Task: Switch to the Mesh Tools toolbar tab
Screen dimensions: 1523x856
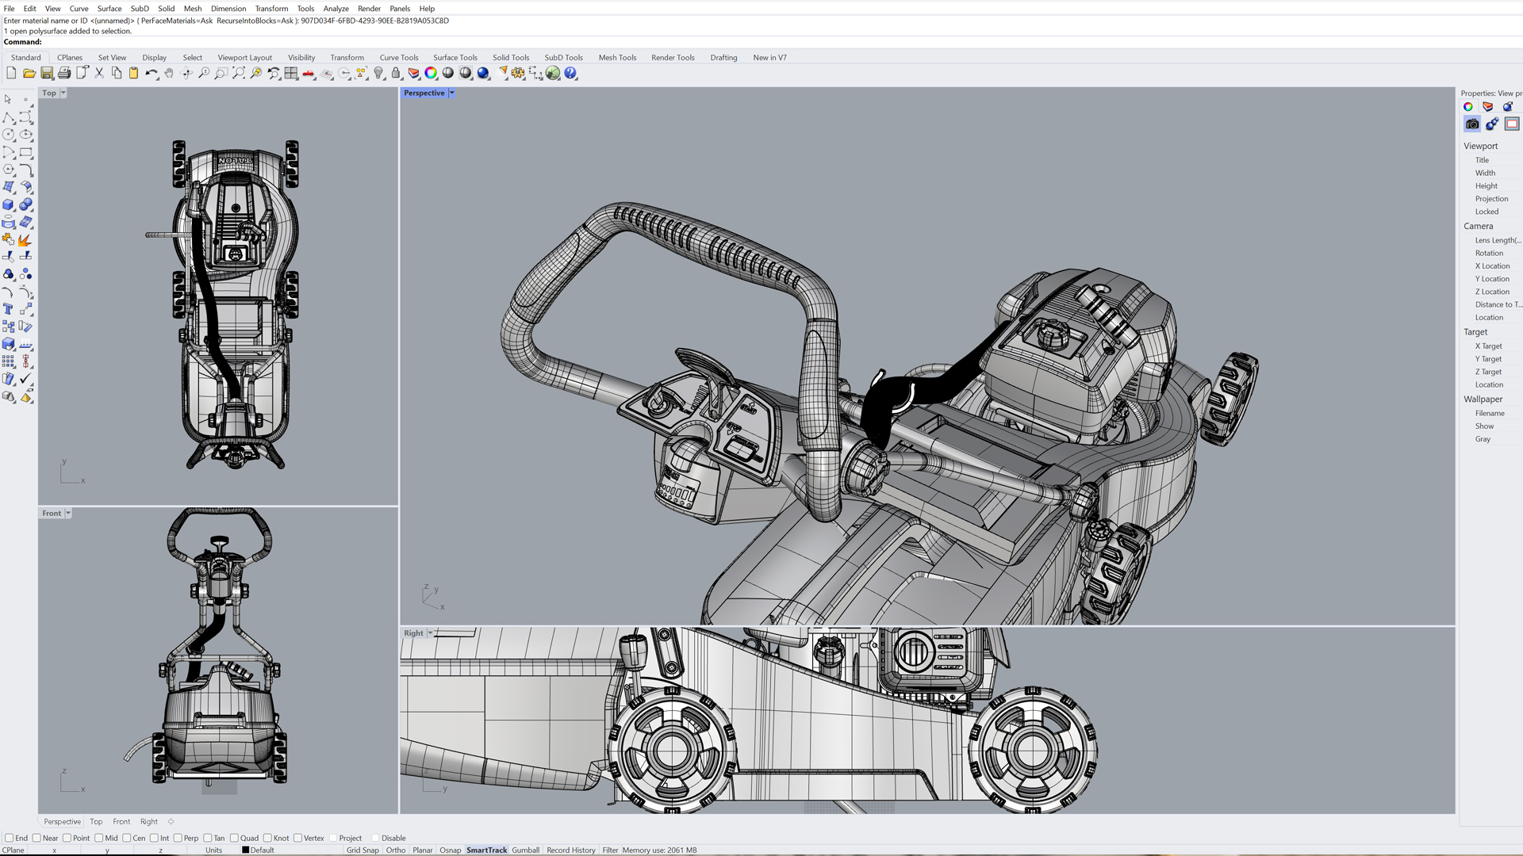Action: (617, 57)
